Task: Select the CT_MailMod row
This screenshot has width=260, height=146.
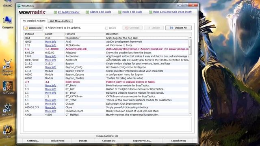Action: [x=106, y=114]
